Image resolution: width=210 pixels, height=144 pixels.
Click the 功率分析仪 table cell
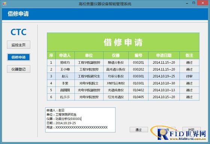116,76
